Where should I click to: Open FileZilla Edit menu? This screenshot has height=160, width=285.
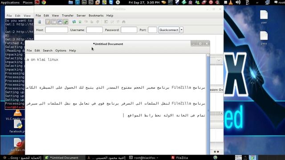click(x=46, y=16)
